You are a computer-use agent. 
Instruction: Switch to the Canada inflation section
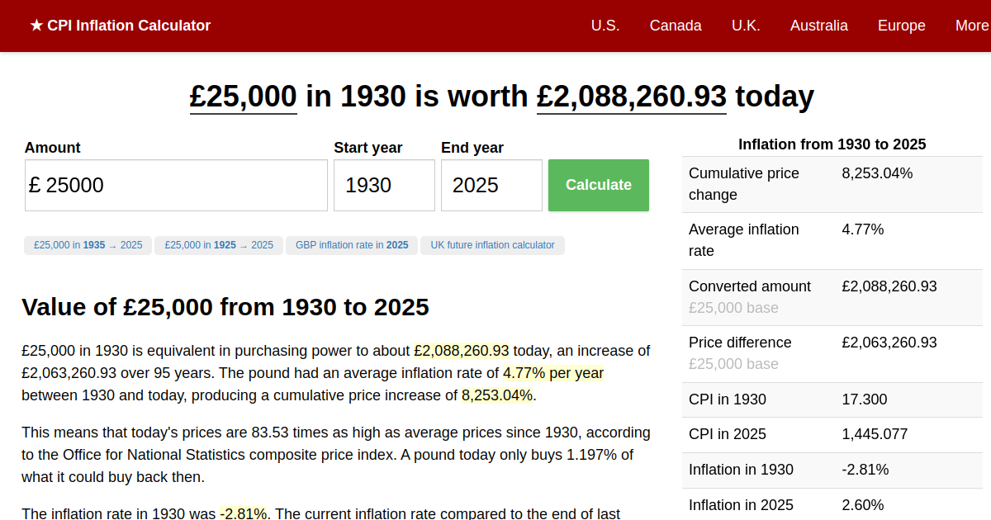[x=676, y=26]
